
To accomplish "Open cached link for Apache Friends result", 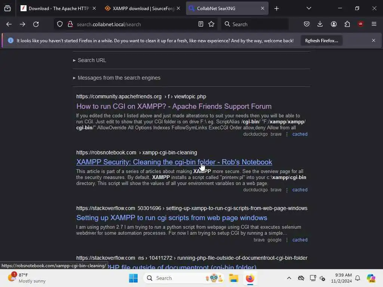I will 300,134.
